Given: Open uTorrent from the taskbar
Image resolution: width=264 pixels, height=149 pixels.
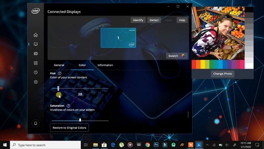Looking at the screenshot, I should (x=121, y=145).
